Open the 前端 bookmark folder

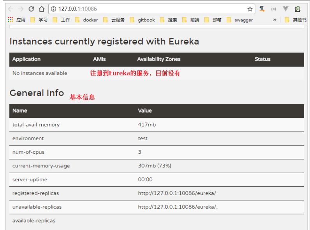pos(190,20)
